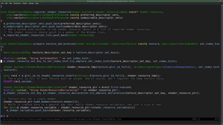Maximize the Konsole window
This screenshot has width=223, height=125.
coord(220,1)
